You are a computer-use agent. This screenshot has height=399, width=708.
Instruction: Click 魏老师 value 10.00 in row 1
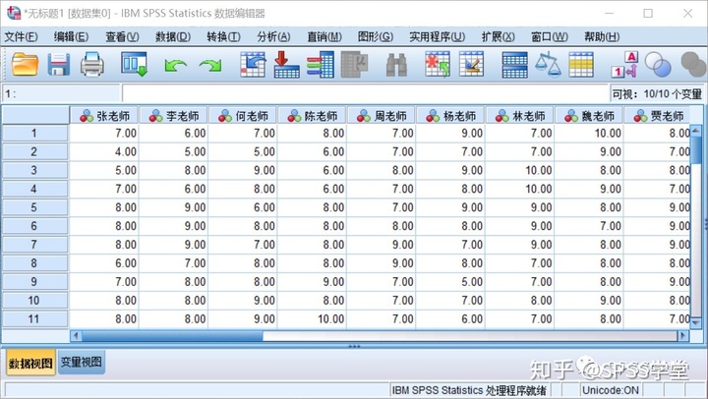(x=589, y=133)
